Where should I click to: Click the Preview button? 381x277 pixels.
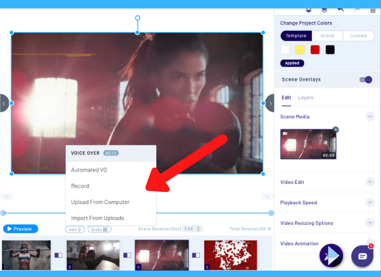tap(21, 229)
